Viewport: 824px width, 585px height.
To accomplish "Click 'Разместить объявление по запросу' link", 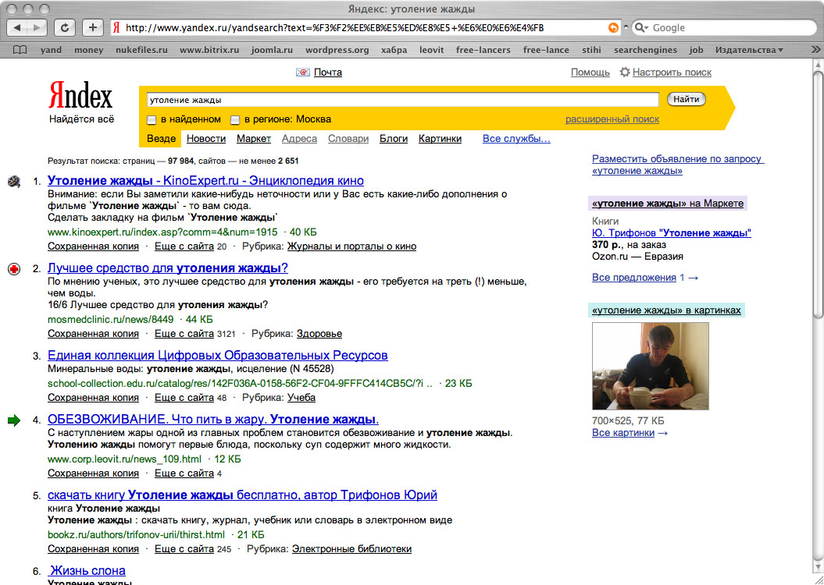I will [678, 165].
